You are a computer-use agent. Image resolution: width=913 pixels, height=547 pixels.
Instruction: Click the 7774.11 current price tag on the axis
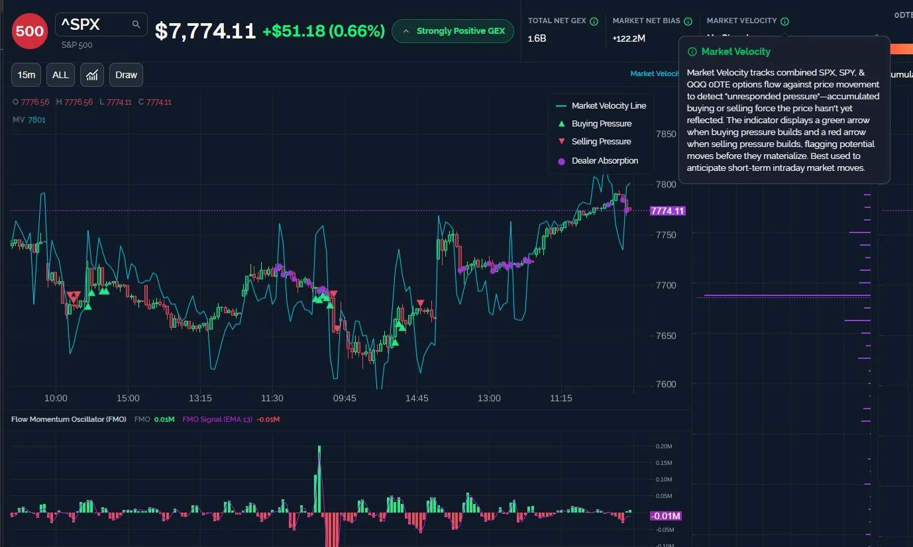point(667,211)
